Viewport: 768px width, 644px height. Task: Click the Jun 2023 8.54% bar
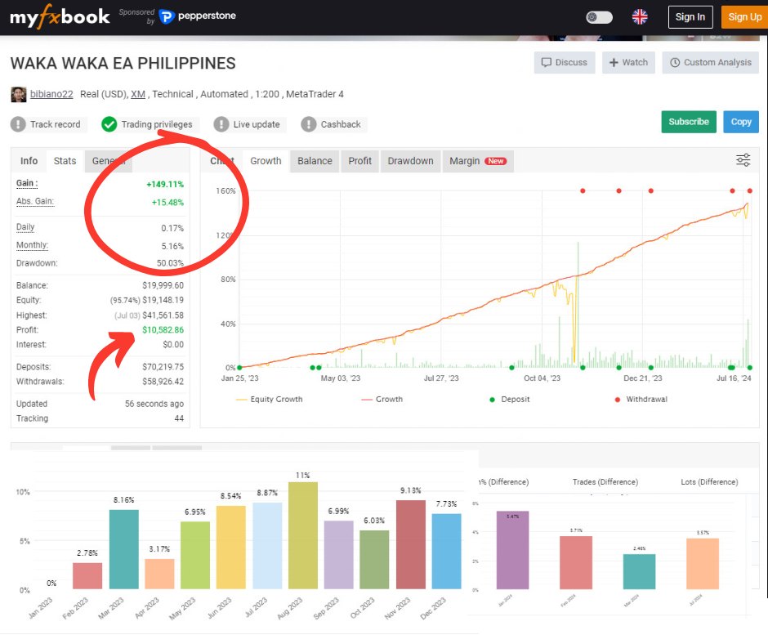[x=230, y=548]
